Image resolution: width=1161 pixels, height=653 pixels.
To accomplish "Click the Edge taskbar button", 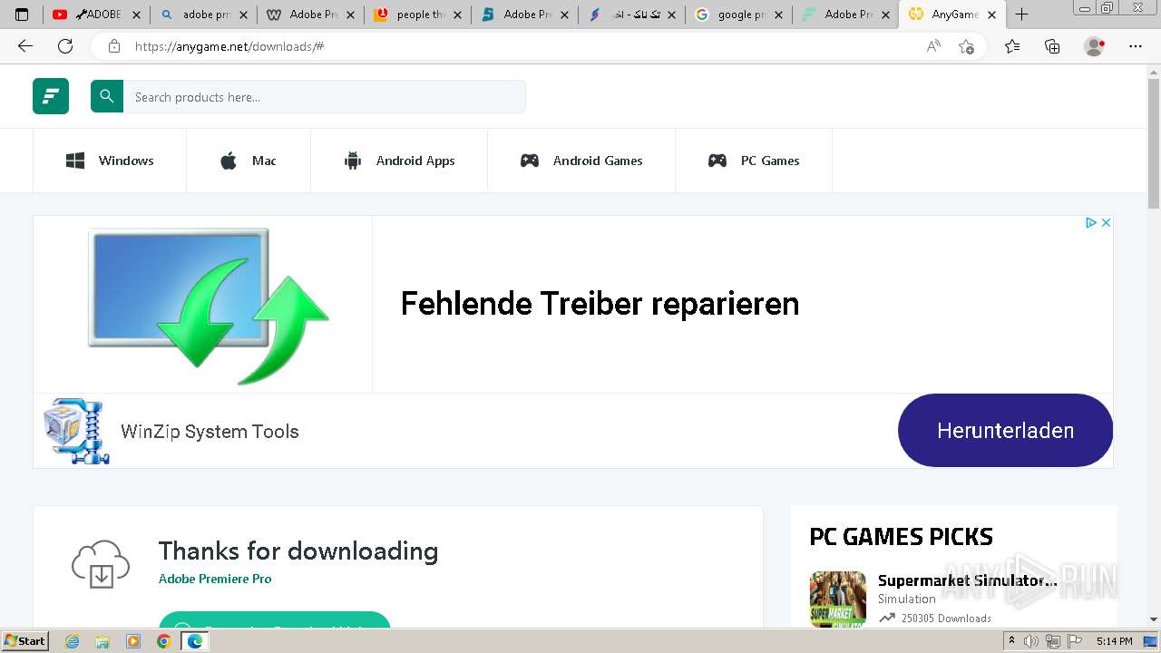I will [x=195, y=641].
